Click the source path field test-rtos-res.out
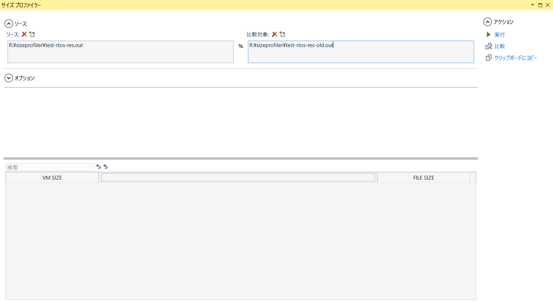Viewport: 553px width, 302px height. point(120,52)
